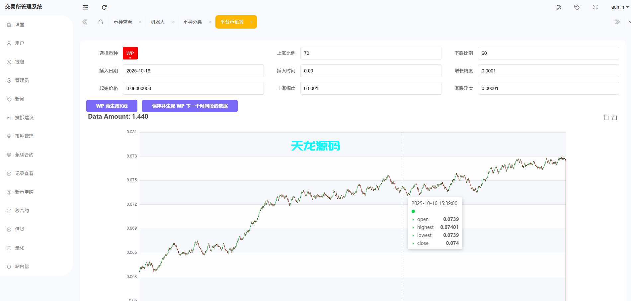Screen dimensions: 631x301
Task: Click the 插入日期 date input field
Action: click(x=193, y=70)
